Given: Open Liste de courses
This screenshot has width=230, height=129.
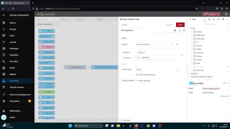Looking at the screenshot, I should [17, 87].
